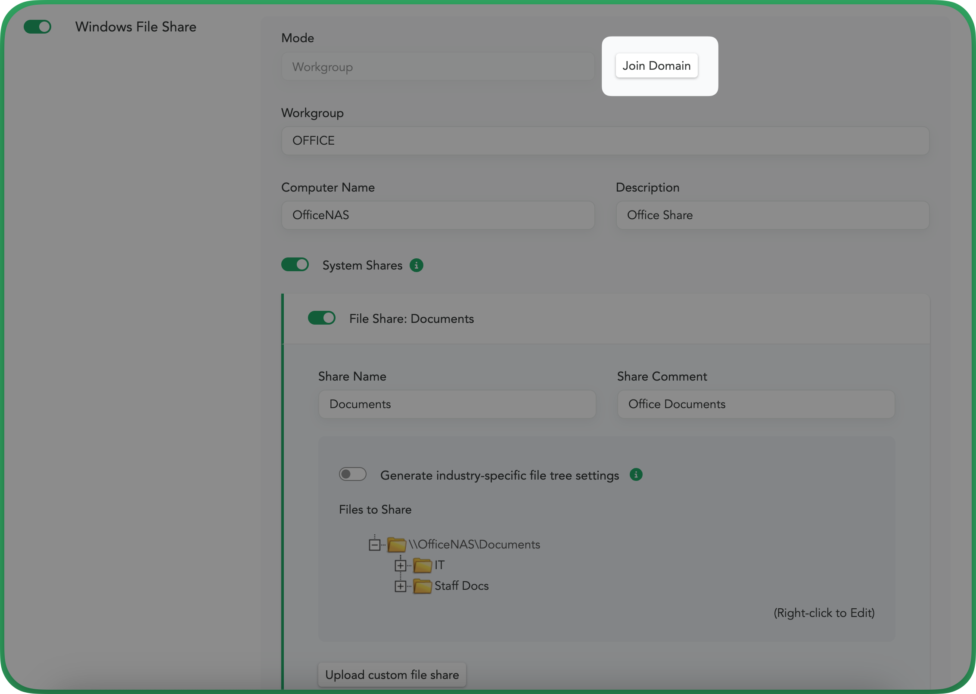
Task: Select the IT folder icon
Action: point(423,565)
